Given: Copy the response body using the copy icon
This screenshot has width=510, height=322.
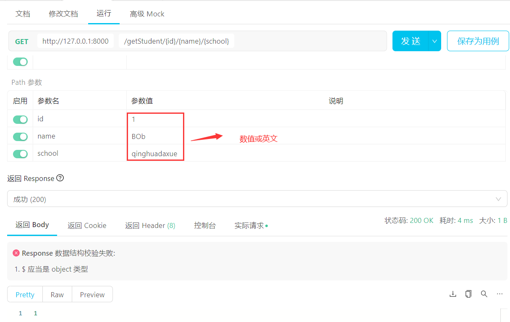Looking at the screenshot, I should click(x=468, y=294).
